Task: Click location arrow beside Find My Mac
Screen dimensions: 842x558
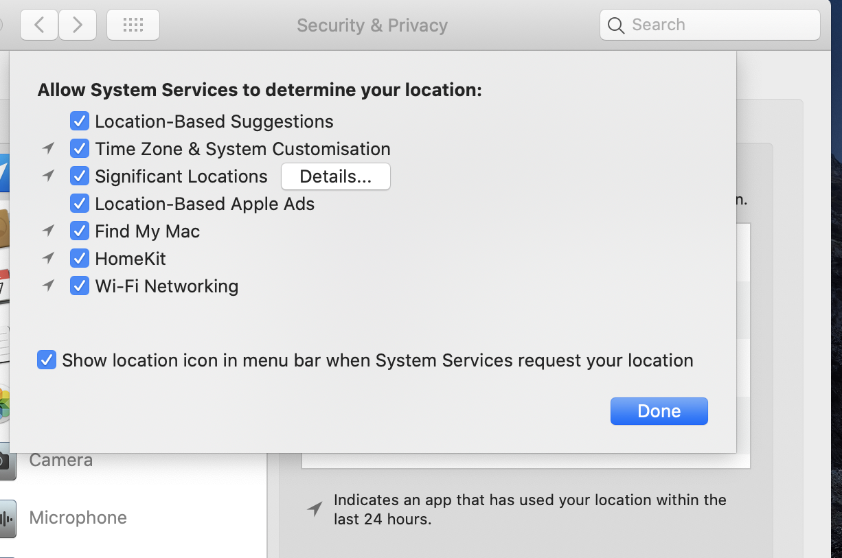Action: 48,231
